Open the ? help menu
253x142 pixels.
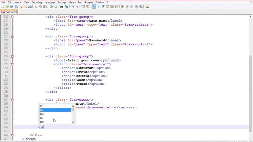click(107, 2)
